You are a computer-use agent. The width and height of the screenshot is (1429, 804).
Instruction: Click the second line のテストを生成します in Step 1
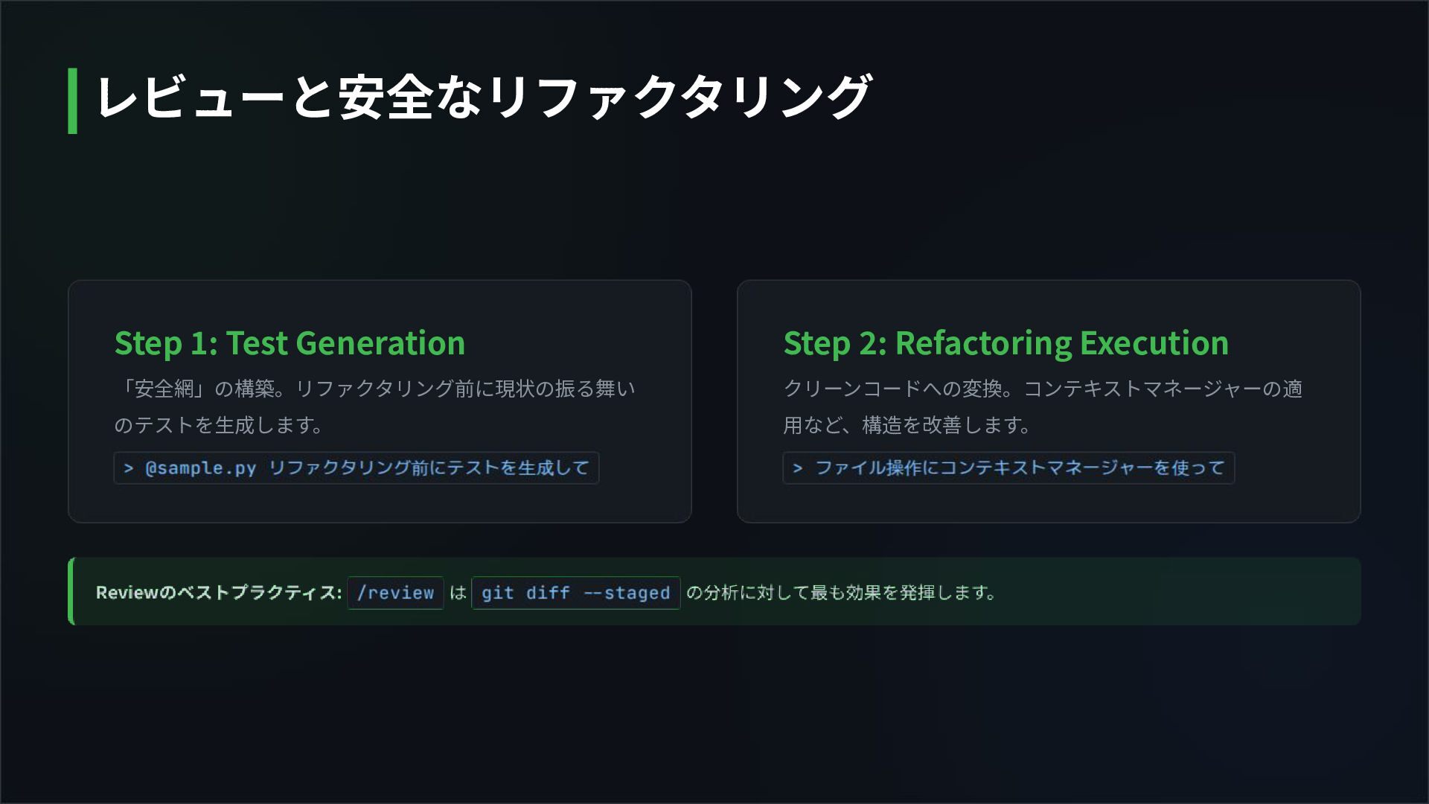[x=219, y=425]
